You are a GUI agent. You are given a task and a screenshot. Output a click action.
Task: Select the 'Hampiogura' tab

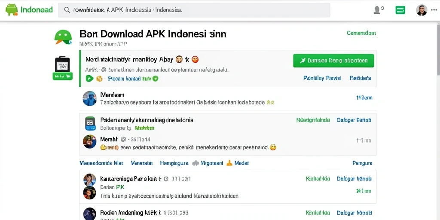174,163
